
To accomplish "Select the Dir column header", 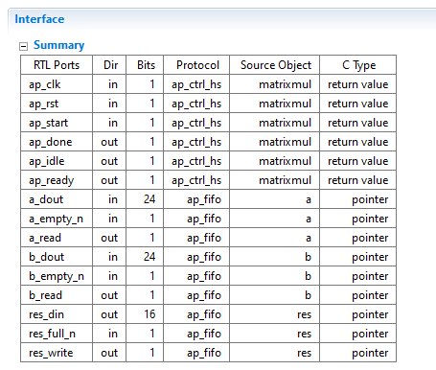I will (x=109, y=65).
